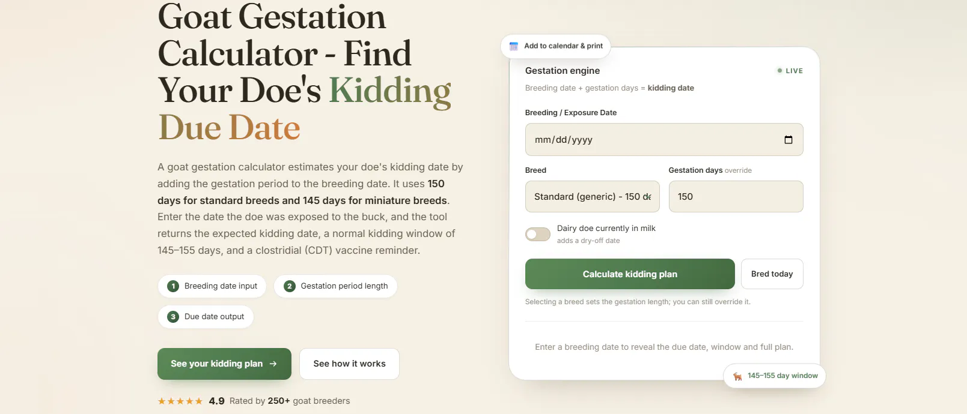
Task: Open the Breed dropdown showing Standard (generic)
Action: 593,197
